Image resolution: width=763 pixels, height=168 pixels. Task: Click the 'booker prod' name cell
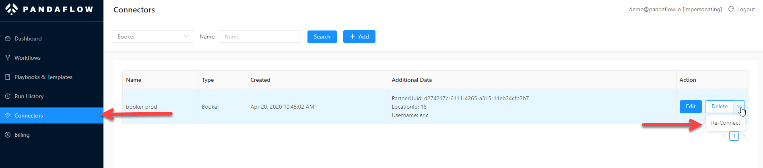160,107
